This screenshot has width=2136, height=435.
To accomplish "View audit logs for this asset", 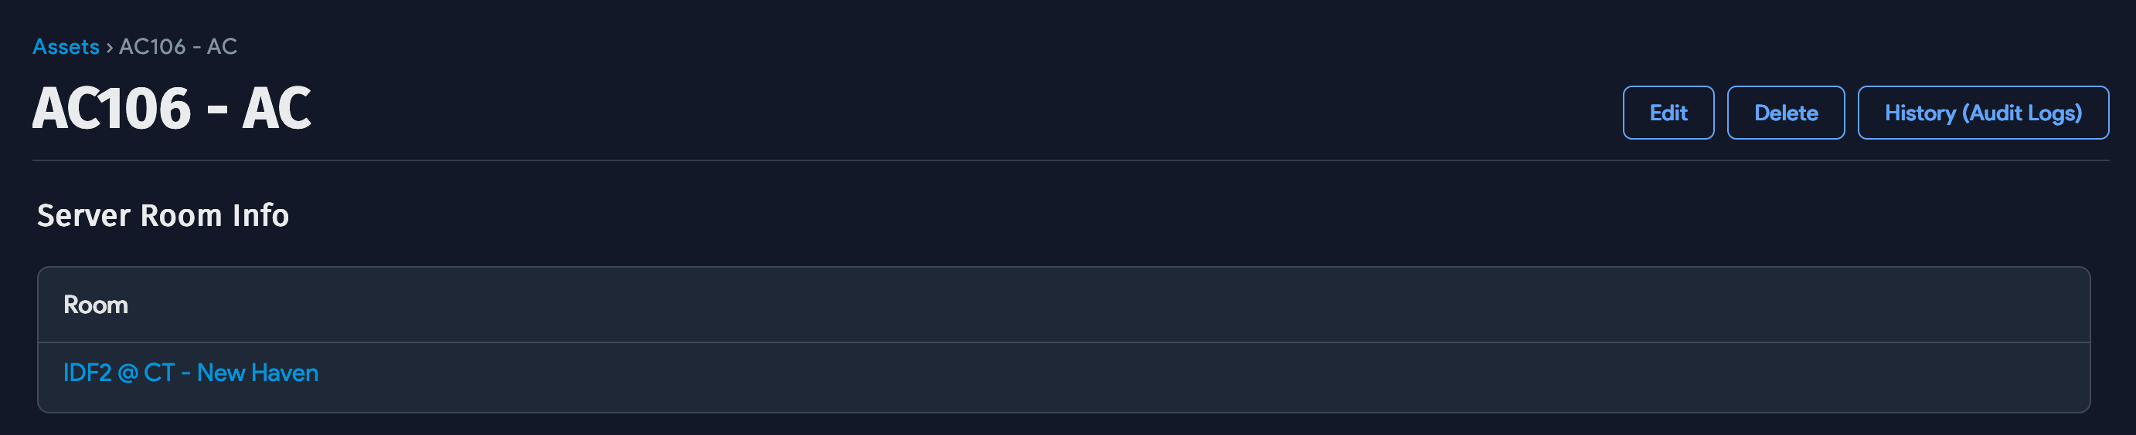I will coord(1981,113).
